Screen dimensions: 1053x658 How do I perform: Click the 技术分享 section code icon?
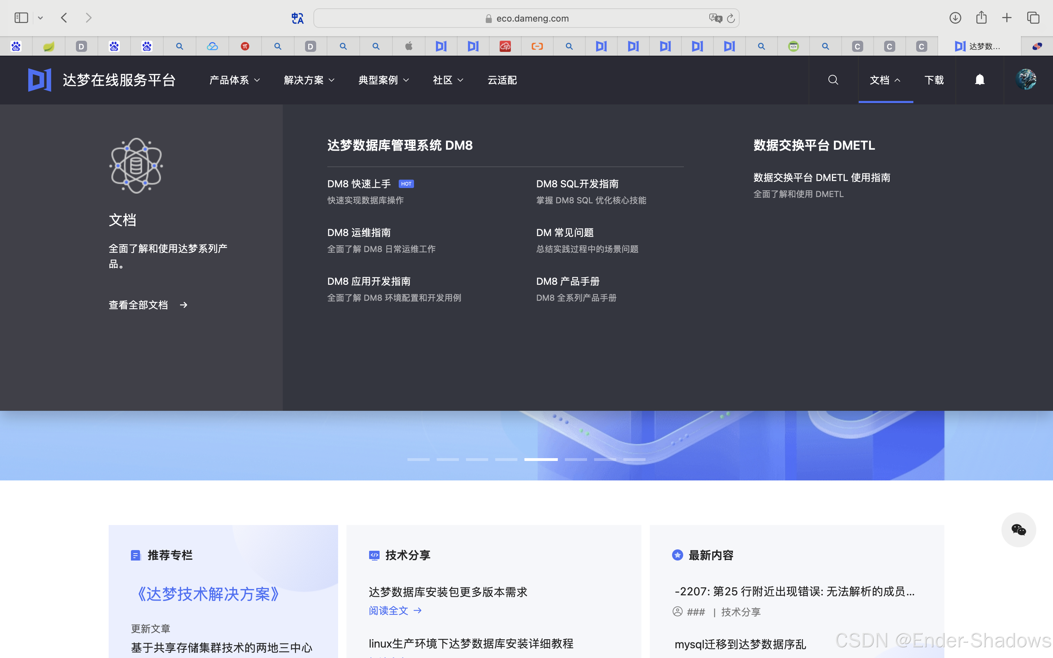pyautogui.click(x=374, y=555)
